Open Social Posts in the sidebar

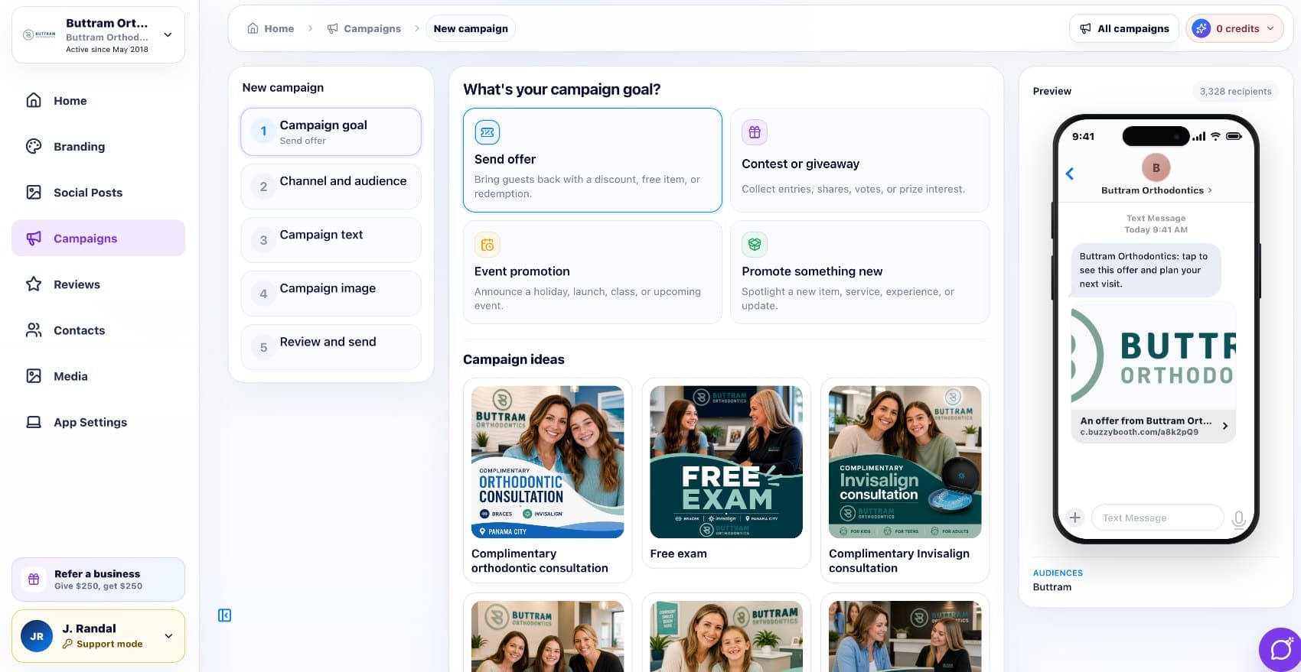pos(98,192)
